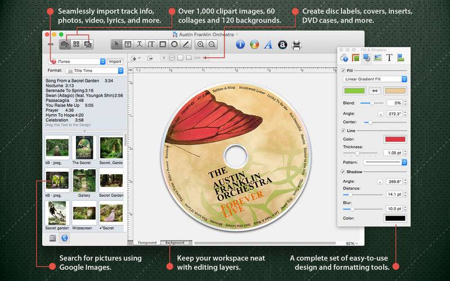Viewport: 450px width, 281px height.
Task: Click the shadow Distance 14.1 pt field
Action: 394,194
